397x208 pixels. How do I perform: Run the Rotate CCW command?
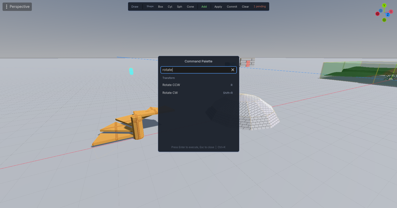(x=198, y=85)
